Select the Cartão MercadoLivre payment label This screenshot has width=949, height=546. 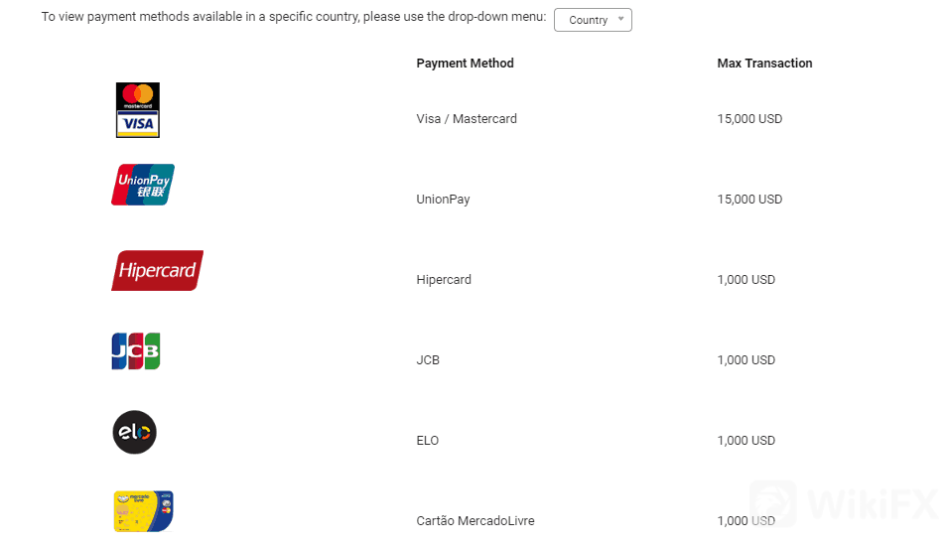pyautogui.click(x=474, y=521)
